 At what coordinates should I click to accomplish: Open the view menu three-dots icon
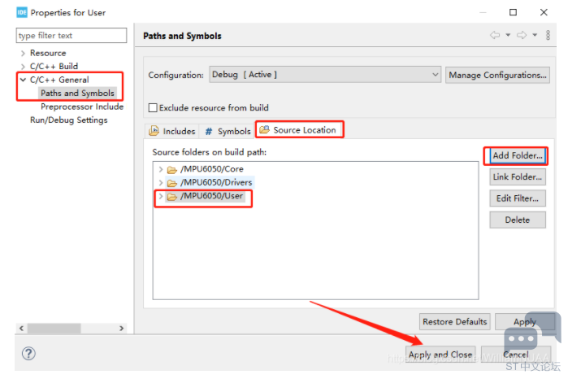548,35
